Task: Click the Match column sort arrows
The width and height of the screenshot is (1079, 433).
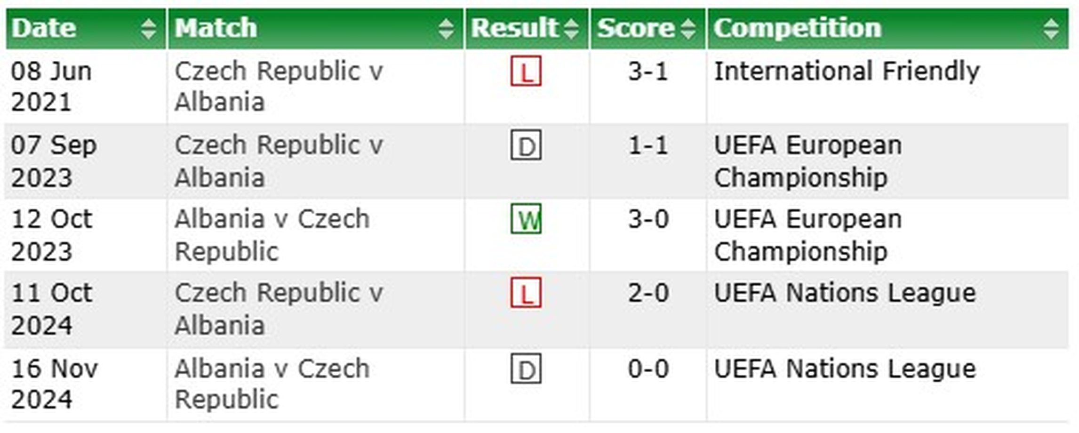Action: pos(446,29)
